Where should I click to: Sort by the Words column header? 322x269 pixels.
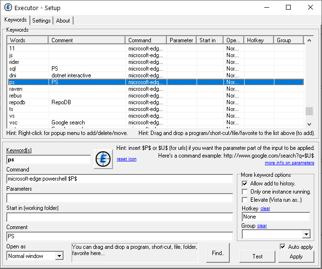(28, 40)
